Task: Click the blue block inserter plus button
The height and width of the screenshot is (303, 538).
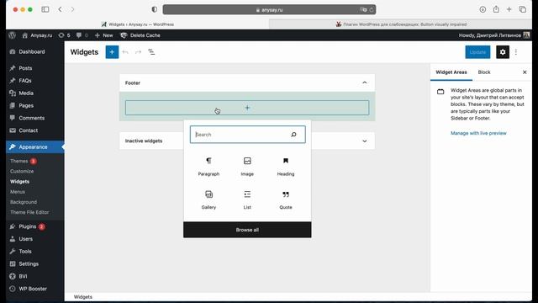Action: (112, 52)
